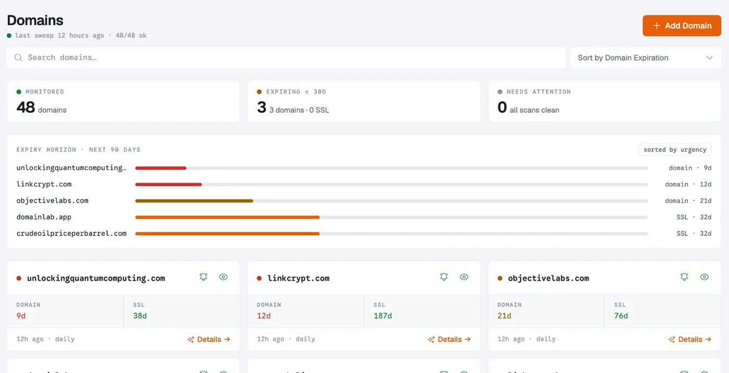This screenshot has width=729, height=373.
Task: Focus the Search domains input field
Action: pos(286,58)
